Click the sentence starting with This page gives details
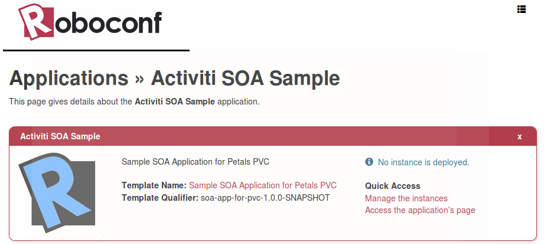The image size is (544, 245). (x=71, y=102)
